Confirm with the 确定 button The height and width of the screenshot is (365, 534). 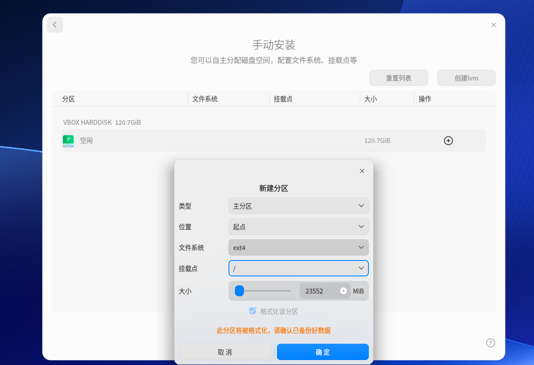coord(323,352)
